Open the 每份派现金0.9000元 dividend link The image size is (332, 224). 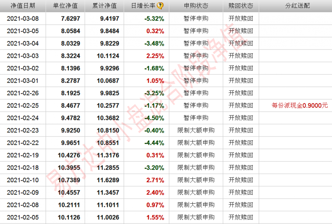pos(300,105)
